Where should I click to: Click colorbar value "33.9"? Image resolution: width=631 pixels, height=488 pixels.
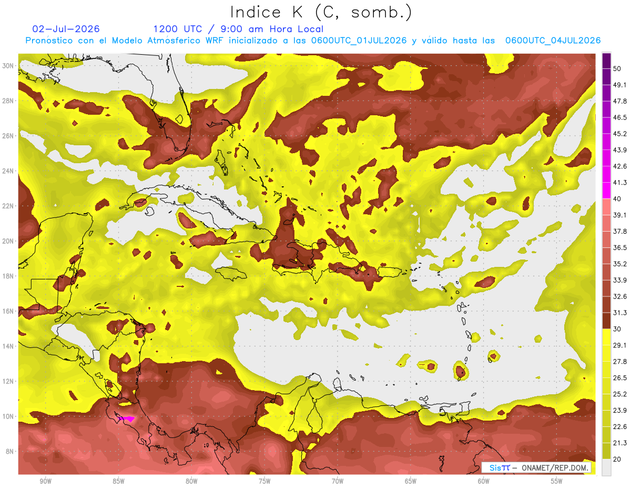tap(619, 280)
